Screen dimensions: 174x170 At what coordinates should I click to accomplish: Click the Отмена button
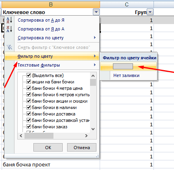[x=82, y=148]
